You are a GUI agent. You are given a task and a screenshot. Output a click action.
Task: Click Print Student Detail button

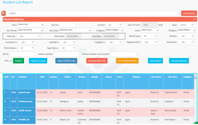127,61
